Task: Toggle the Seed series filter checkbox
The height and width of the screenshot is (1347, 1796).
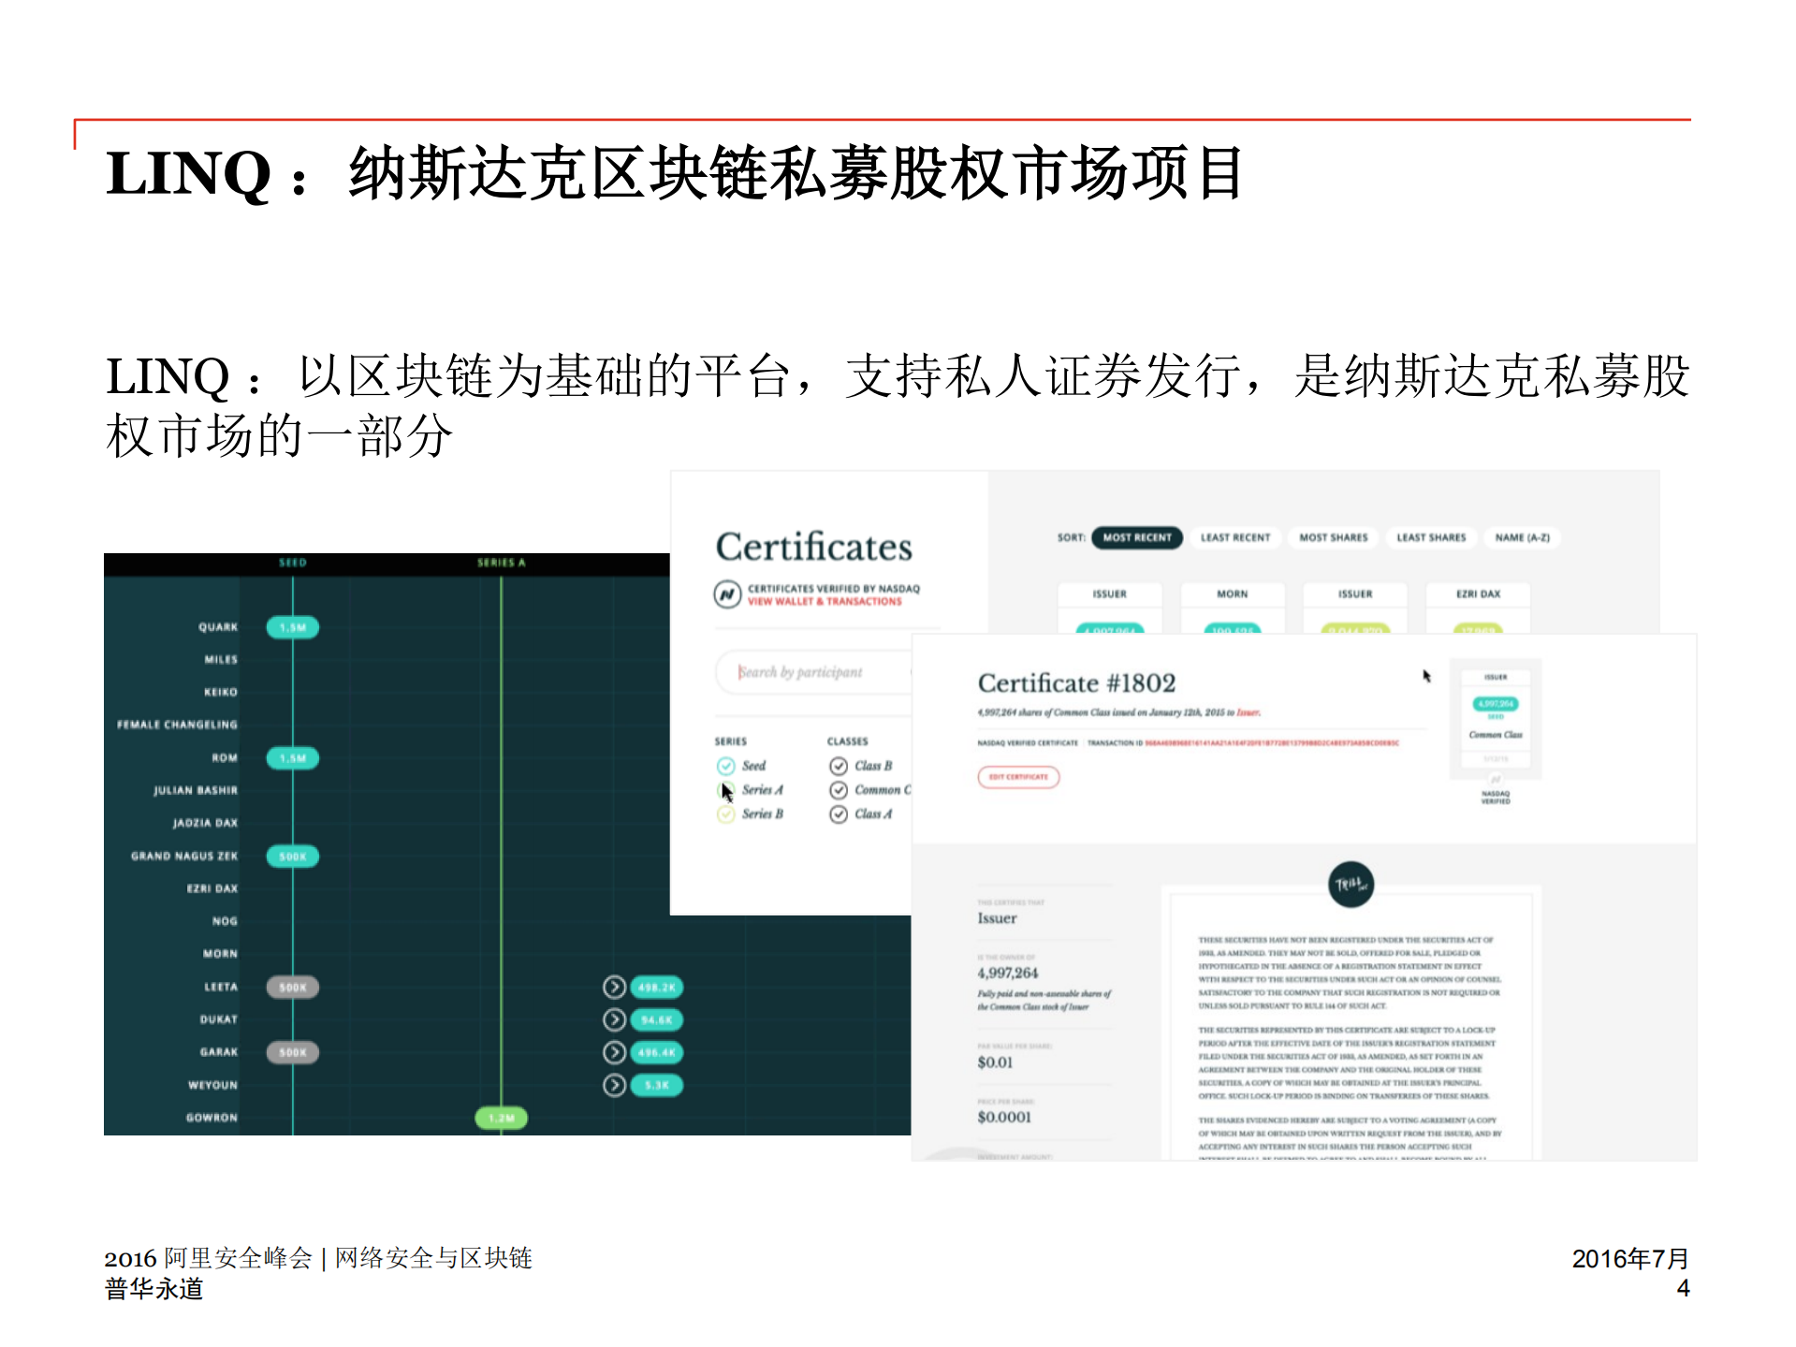Action: [726, 767]
